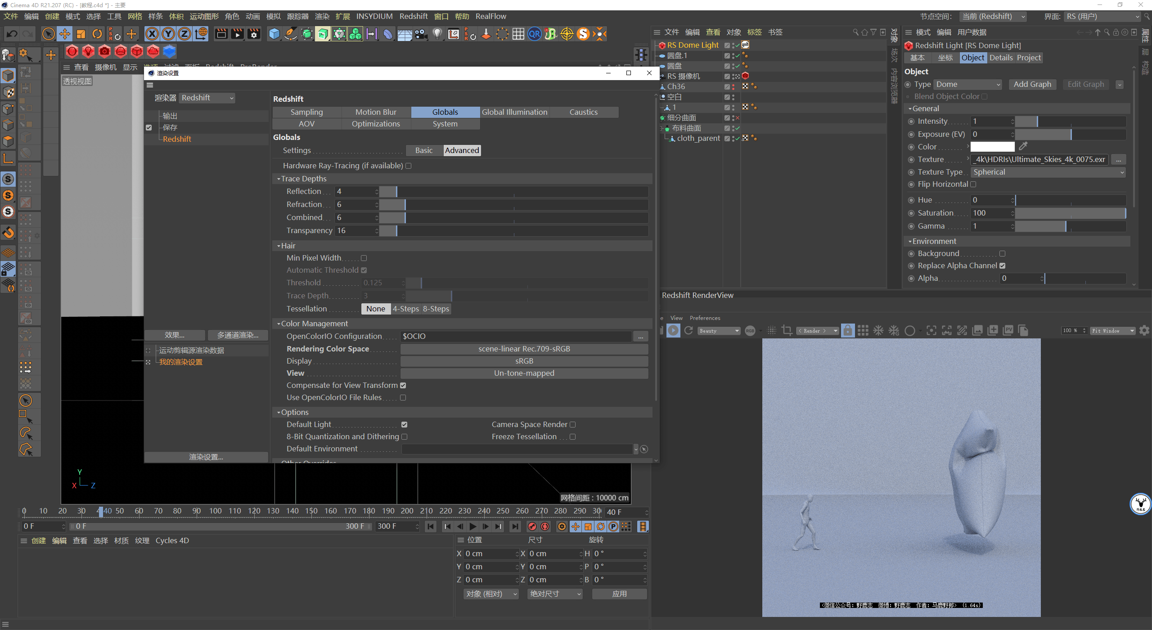Toggle the X-axis lock icon
The width and height of the screenshot is (1152, 630).
click(x=152, y=34)
